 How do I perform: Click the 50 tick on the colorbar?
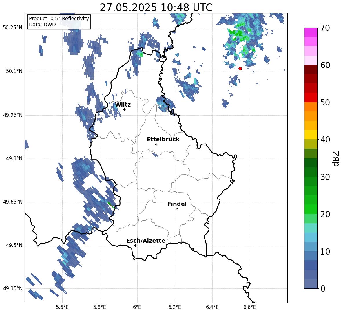tap(325, 102)
